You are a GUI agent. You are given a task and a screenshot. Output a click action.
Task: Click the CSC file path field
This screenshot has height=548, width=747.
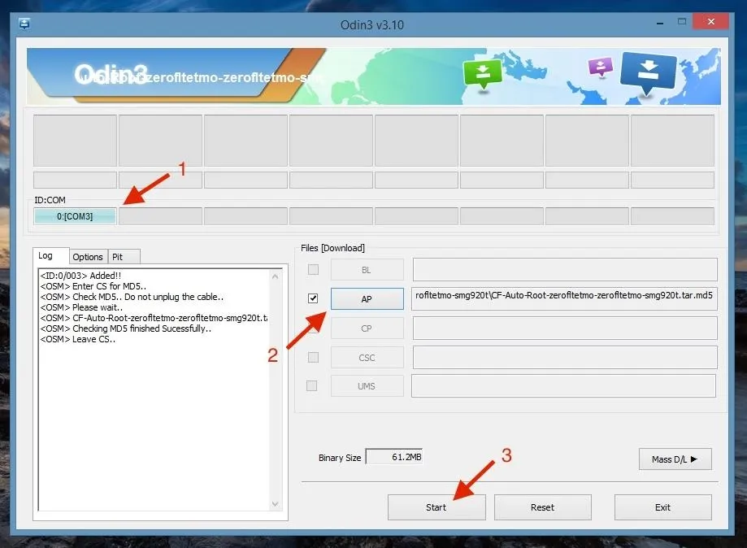click(x=565, y=358)
